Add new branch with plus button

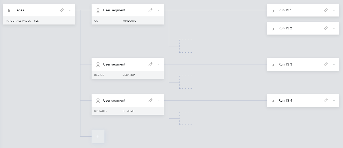click(x=98, y=136)
